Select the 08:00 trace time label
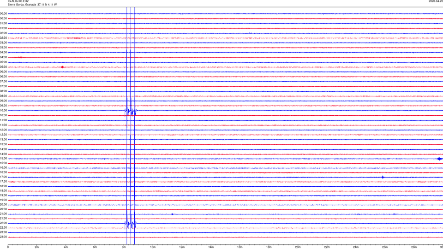This screenshot has height=249, width=443. coord(3,91)
